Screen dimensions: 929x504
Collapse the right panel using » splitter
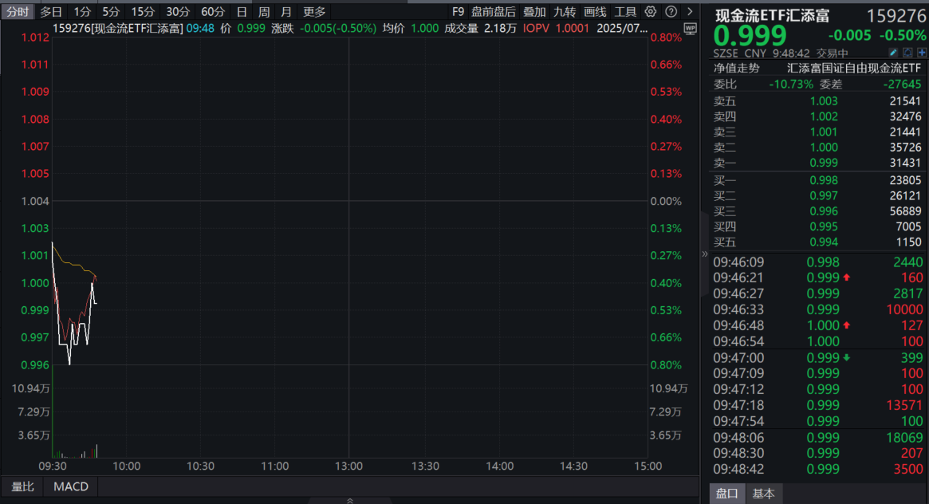click(x=704, y=254)
